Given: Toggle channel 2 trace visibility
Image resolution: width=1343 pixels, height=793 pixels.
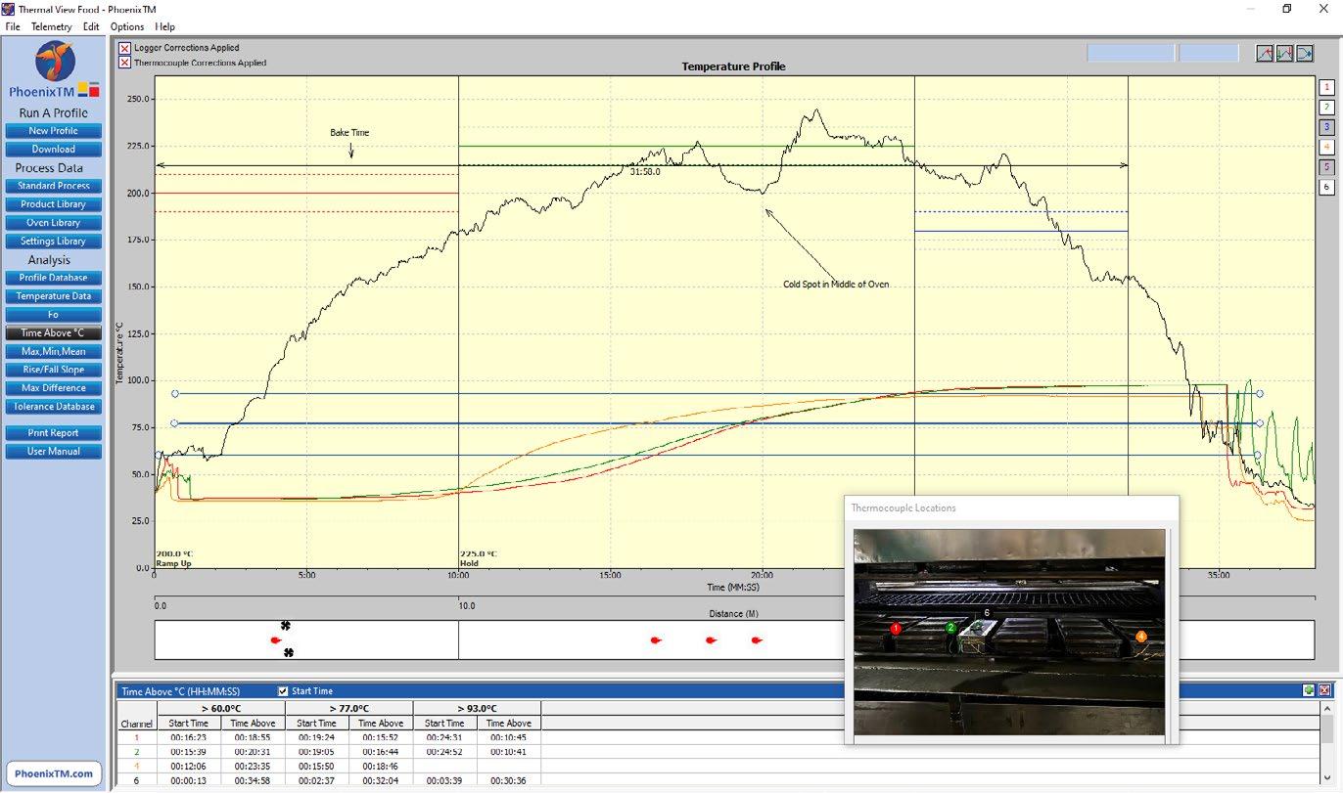Looking at the screenshot, I should click(x=1326, y=107).
